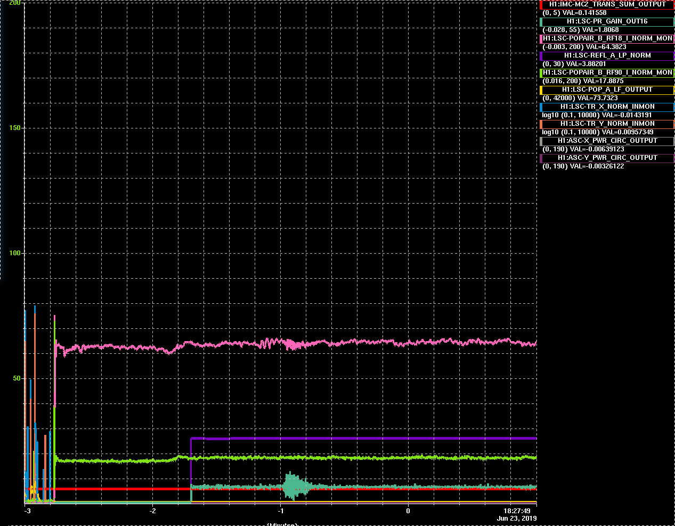Image resolution: width=675 pixels, height=526 pixels.
Task: Click the blue swatch beside LSC-TR_X_NORM_INMON
Action: click(x=541, y=107)
